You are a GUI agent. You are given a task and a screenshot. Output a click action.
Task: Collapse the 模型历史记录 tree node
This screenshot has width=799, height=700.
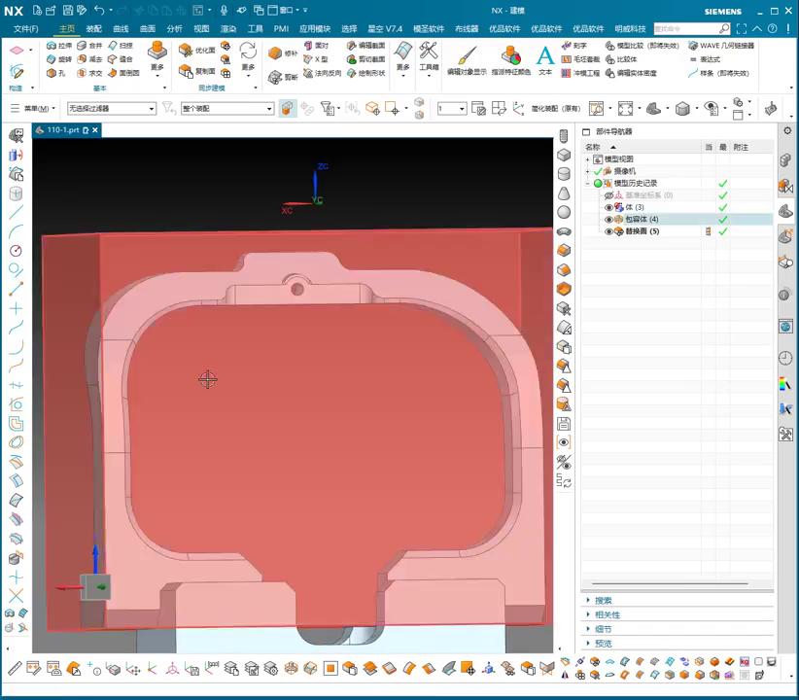point(587,183)
